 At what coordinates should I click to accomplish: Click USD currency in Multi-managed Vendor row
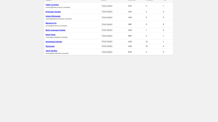click(130, 30)
